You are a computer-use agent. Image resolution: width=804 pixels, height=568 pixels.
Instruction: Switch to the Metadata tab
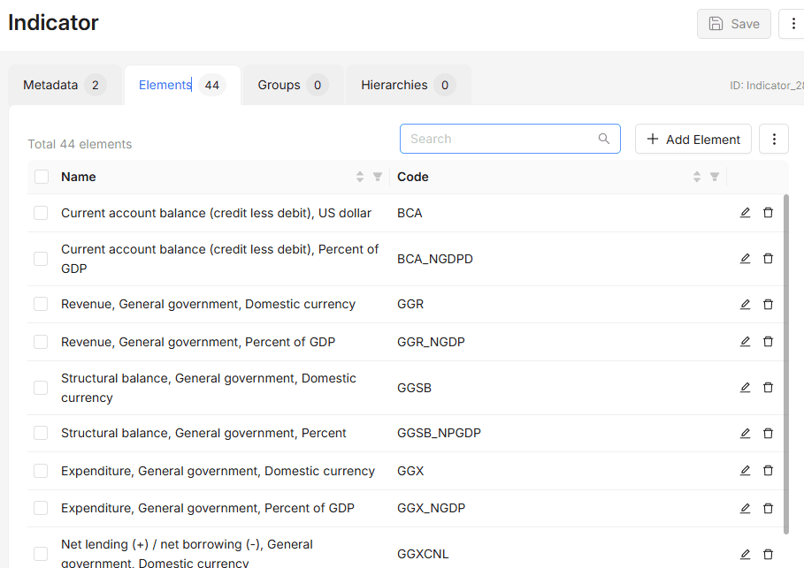65,85
